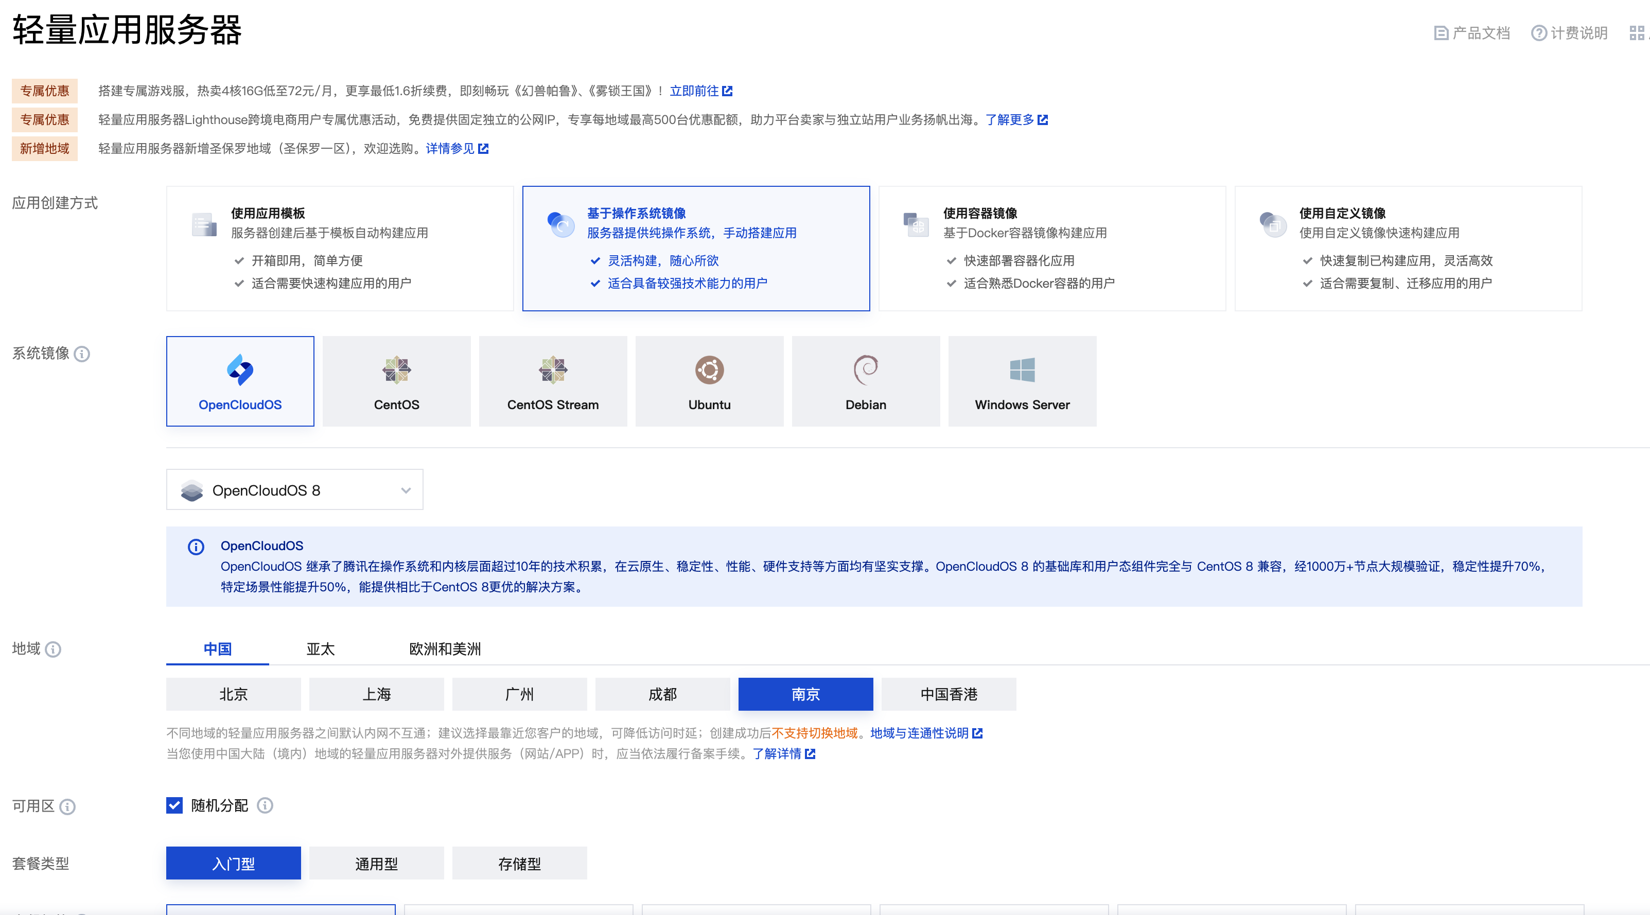Select the Ubuntu image tile
Image resolution: width=1650 pixels, height=915 pixels.
pyautogui.click(x=709, y=382)
